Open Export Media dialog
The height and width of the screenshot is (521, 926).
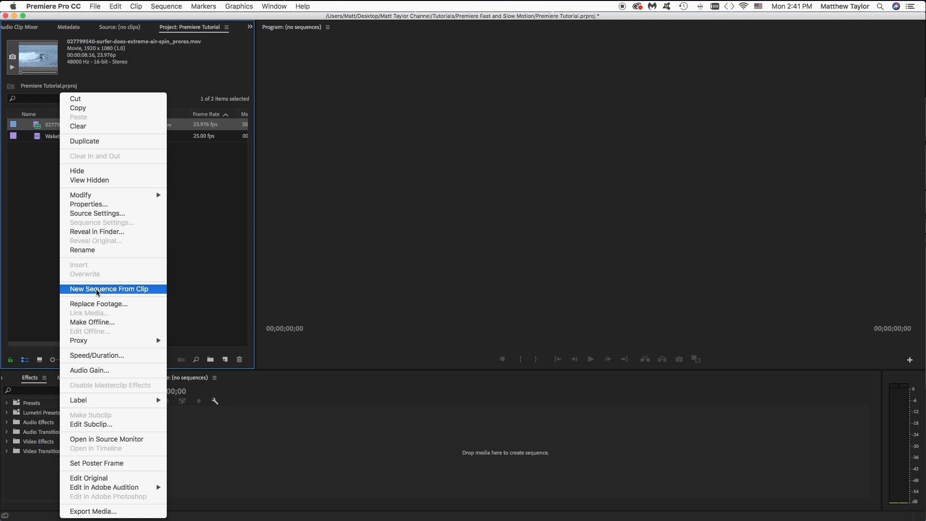tap(93, 511)
